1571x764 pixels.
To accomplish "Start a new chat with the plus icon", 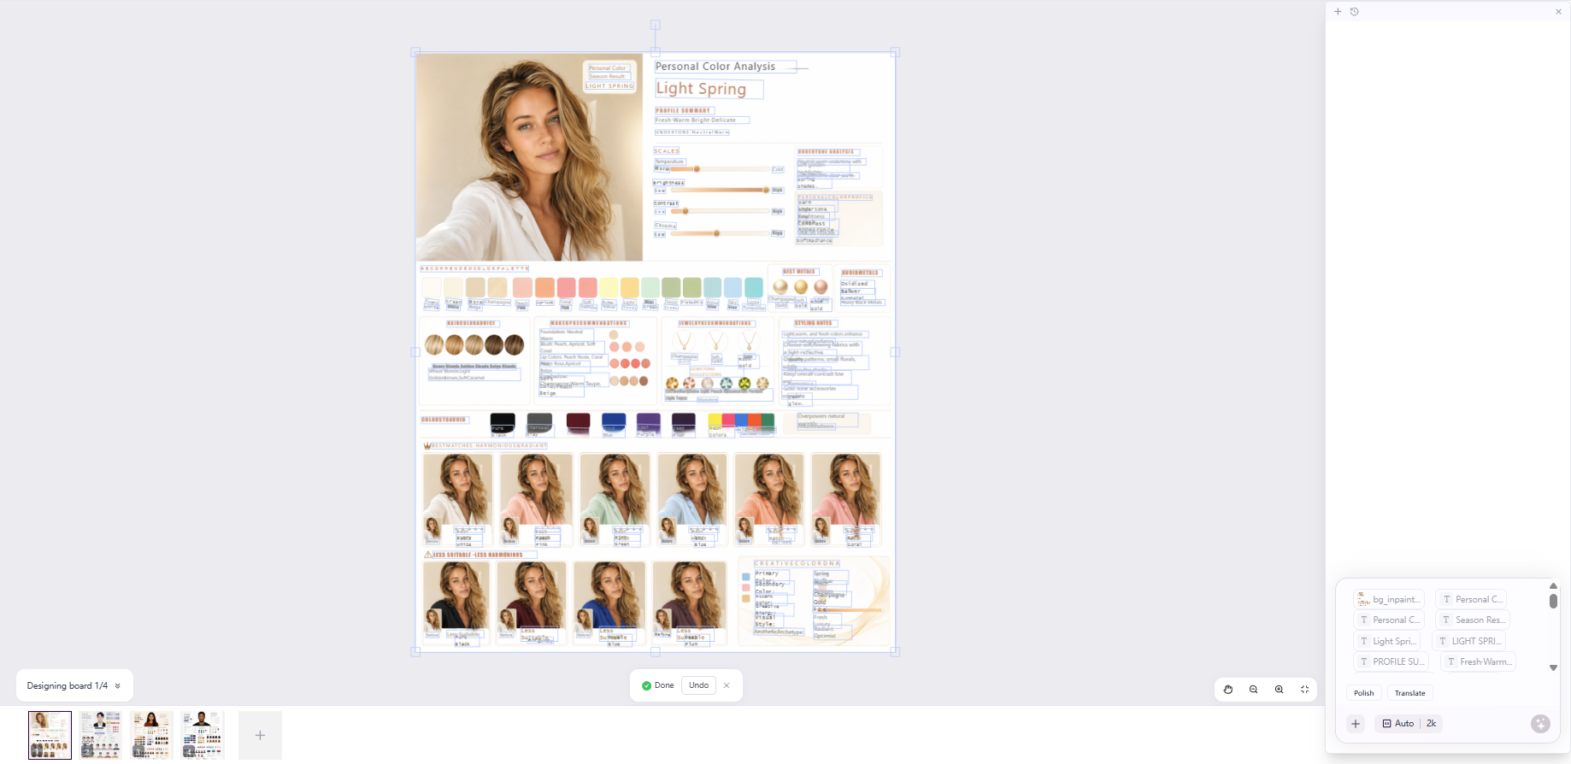I will (x=1338, y=12).
